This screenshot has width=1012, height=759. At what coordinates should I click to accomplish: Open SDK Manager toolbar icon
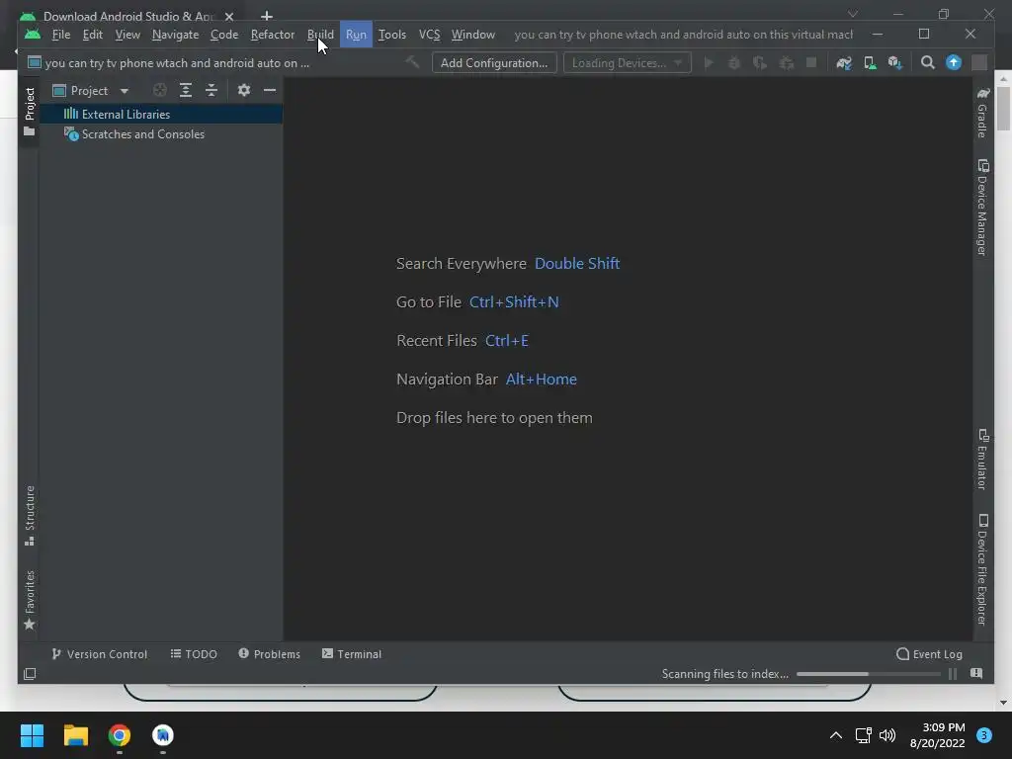[895, 62]
